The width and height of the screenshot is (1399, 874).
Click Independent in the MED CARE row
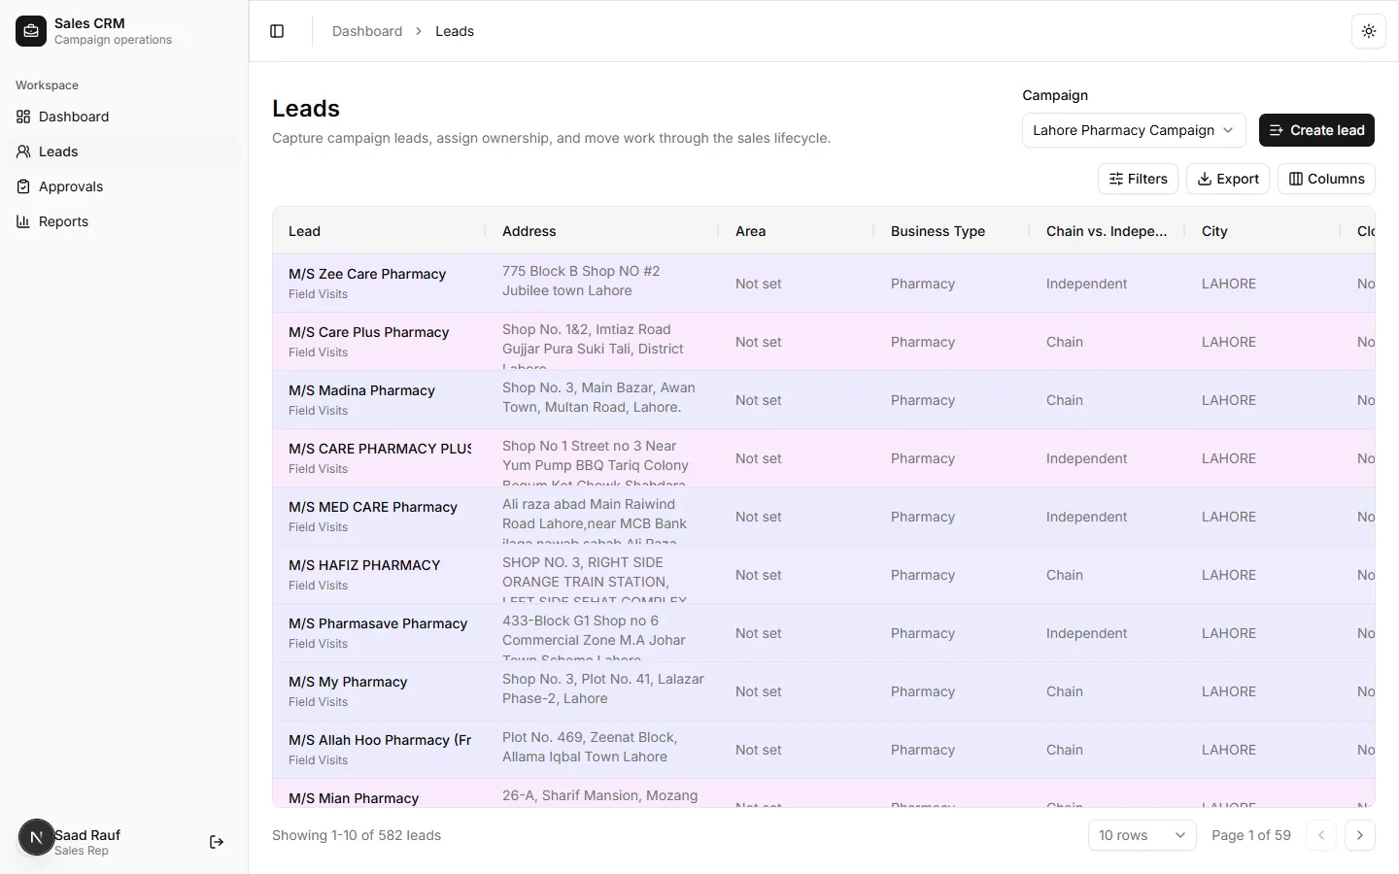coord(1086,517)
